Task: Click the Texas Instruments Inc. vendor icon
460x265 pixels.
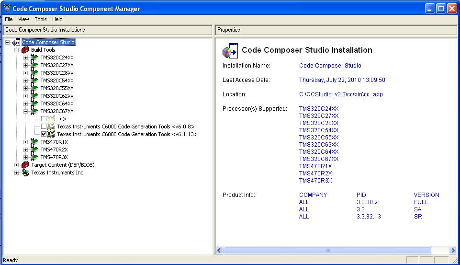Action: (x=25, y=173)
